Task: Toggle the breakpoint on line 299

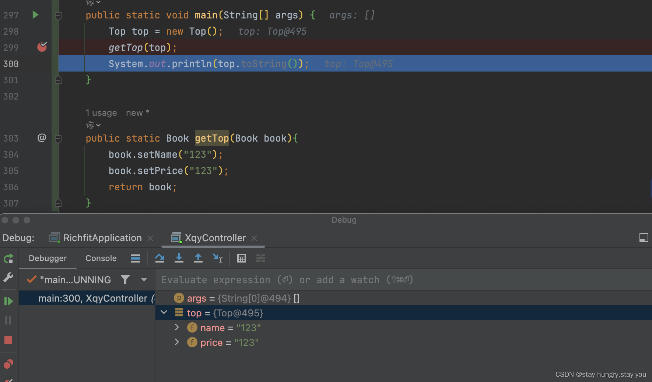Action: [42, 47]
